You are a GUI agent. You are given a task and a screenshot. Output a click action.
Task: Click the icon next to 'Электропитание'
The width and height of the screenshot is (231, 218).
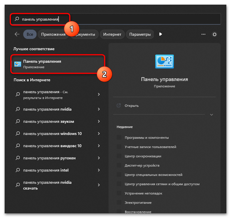tap(119, 202)
